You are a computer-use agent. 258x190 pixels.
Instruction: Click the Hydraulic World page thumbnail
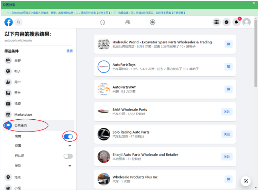(104, 44)
